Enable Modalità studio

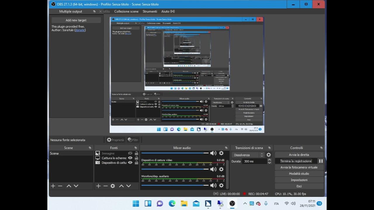pyautogui.click(x=299, y=174)
